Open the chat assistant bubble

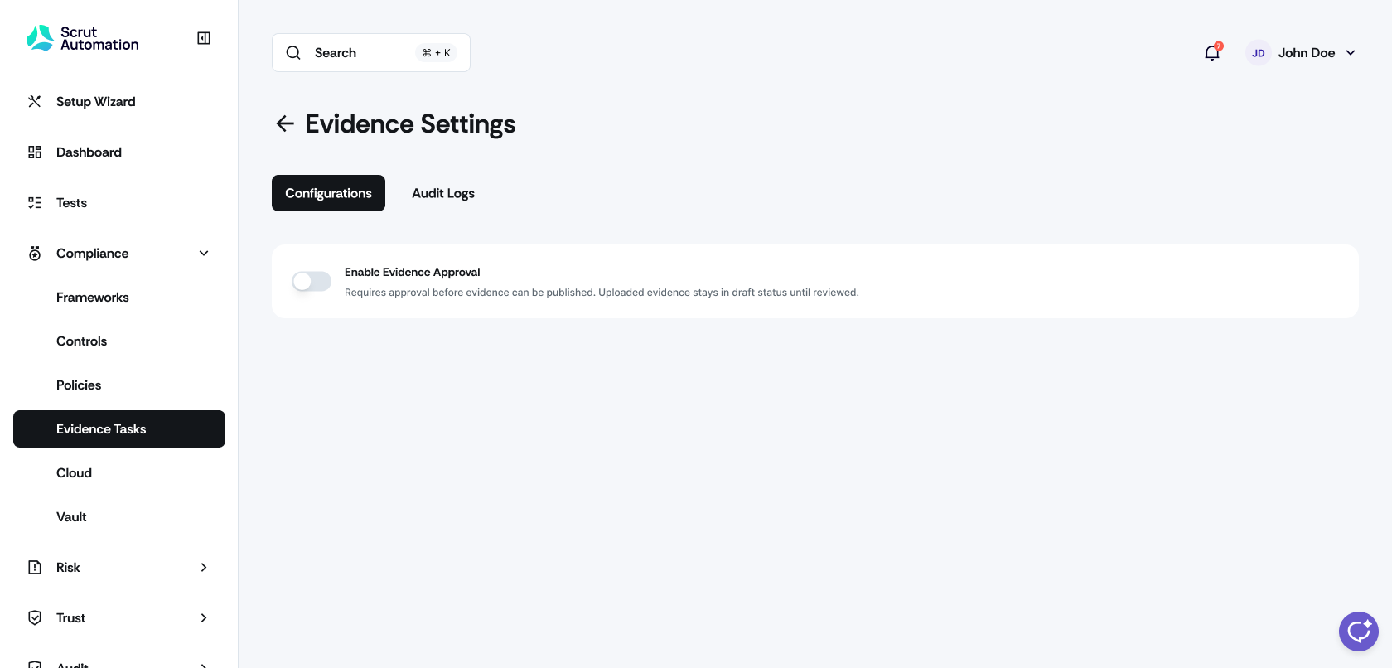[x=1358, y=632]
